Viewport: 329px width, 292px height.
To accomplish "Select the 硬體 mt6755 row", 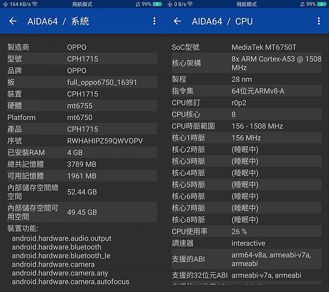I will point(82,106).
